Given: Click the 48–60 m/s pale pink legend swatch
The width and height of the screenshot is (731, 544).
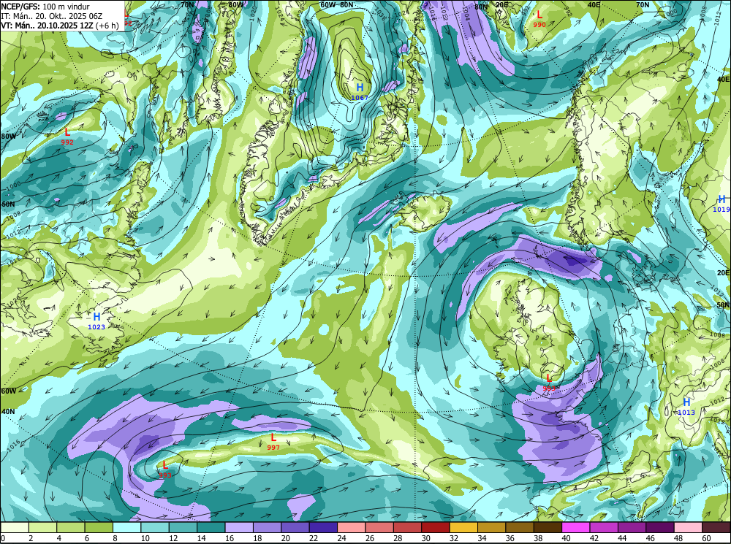Looking at the screenshot, I should (x=688, y=527).
